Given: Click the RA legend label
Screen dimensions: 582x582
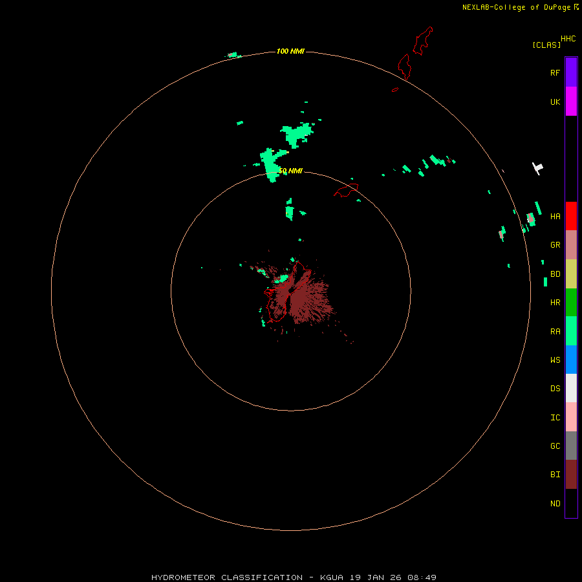Looking at the screenshot, I should coord(555,332).
